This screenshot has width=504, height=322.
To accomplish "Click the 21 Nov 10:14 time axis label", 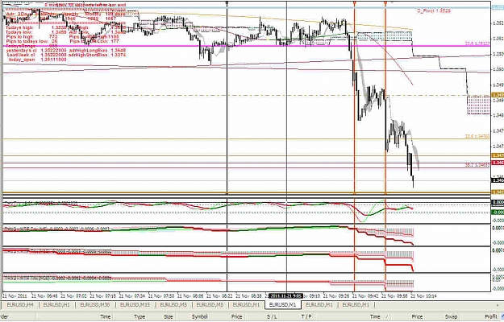I will 424,295.
